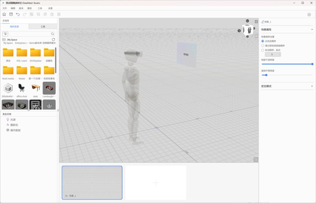Select the 通过按钮或链接跳转 radio option
The height and width of the screenshot is (203, 316).
point(263,46)
